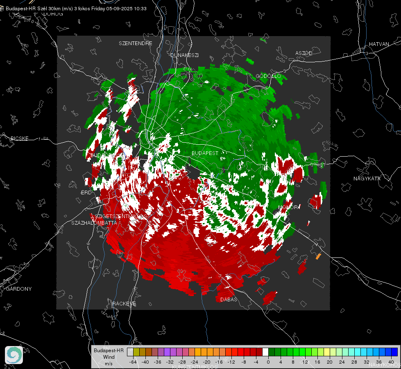Click the -36 legend value

point(158,362)
